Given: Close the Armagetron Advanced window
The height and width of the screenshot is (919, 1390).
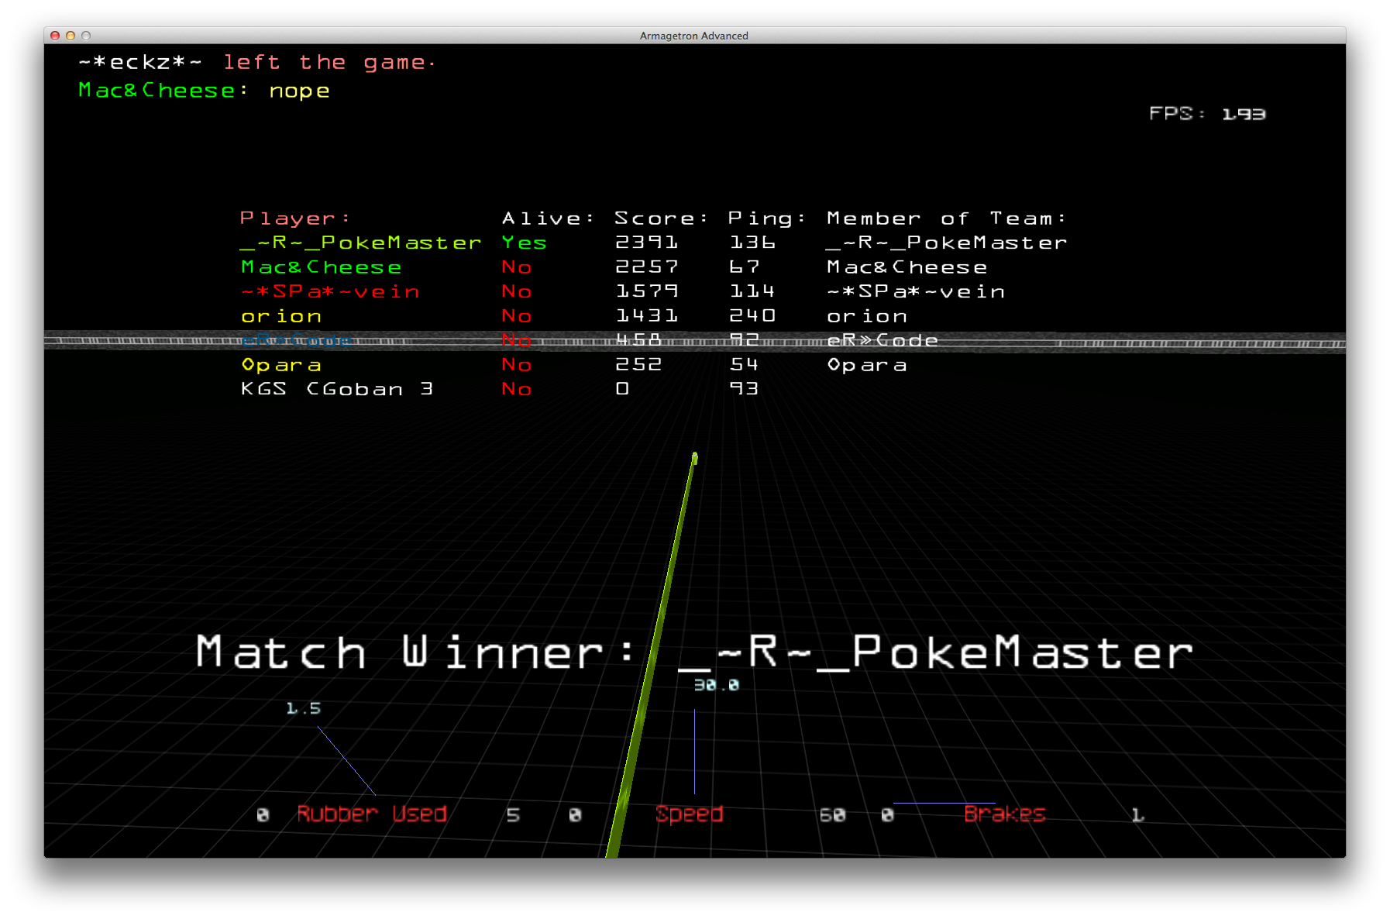Looking at the screenshot, I should pos(55,36).
